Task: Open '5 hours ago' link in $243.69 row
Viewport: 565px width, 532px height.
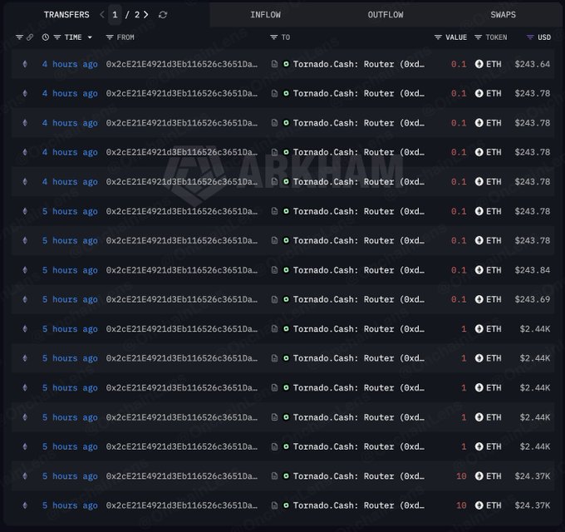Action: tap(70, 299)
